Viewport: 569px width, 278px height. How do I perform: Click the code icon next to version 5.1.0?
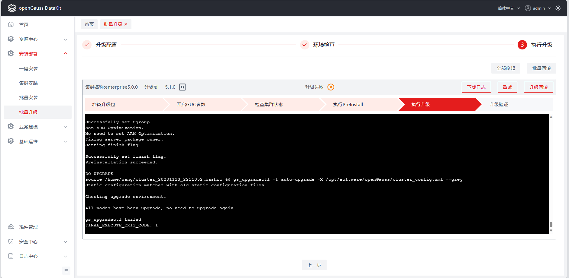pyautogui.click(x=183, y=87)
